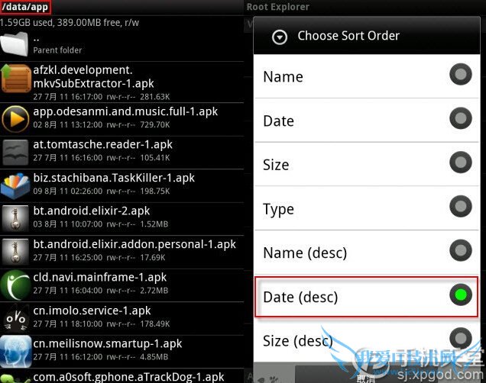Select the Name sort radio button

coord(461,74)
